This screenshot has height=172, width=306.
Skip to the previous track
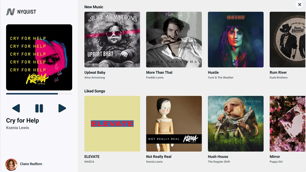(16, 108)
